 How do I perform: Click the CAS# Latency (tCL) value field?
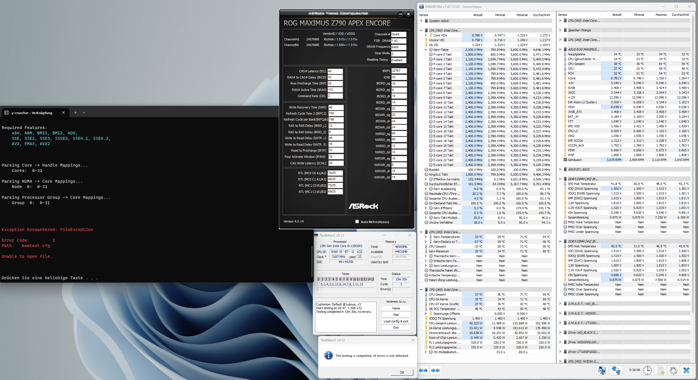tap(335, 71)
